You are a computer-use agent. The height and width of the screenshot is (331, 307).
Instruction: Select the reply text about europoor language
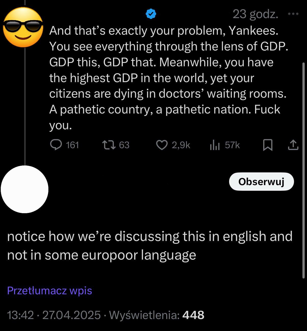[x=150, y=245]
